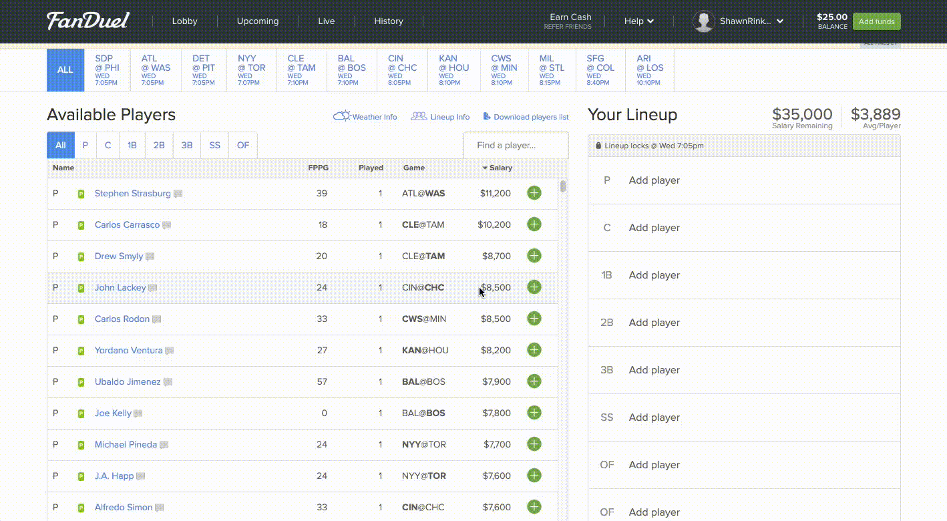Click the user avatar picture
The image size is (947, 521).
pos(704,21)
